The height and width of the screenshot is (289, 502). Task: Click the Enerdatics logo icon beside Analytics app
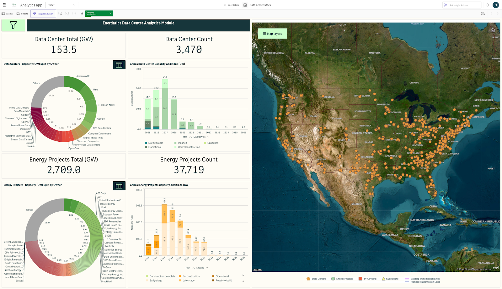(14, 5)
